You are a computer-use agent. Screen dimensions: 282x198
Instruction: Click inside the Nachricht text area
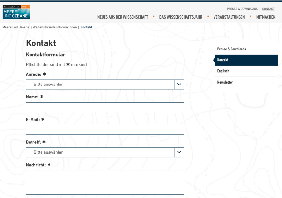105,182
